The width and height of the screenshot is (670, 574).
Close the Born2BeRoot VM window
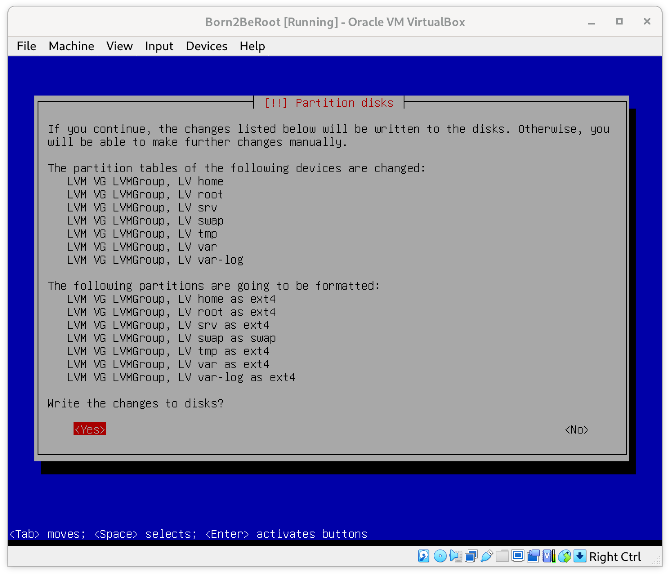coord(647,21)
